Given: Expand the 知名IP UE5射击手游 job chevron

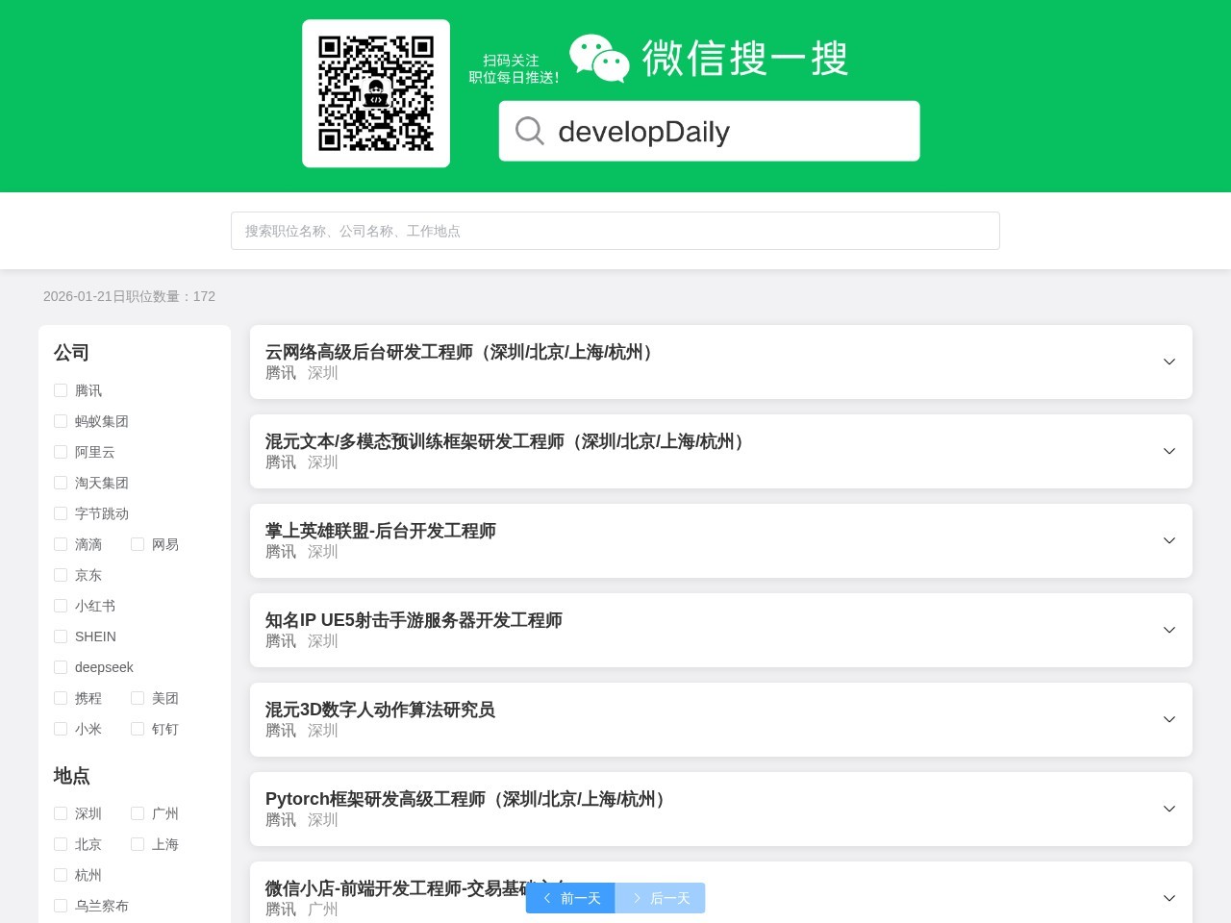Looking at the screenshot, I should pyautogui.click(x=1169, y=630).
